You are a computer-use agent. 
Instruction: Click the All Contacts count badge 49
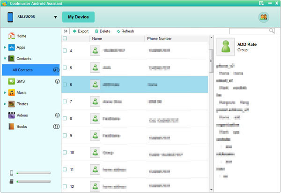56,70
